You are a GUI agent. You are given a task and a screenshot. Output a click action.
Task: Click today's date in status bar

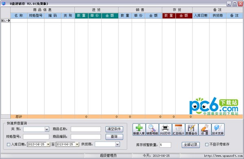pyautogui.click(x=156, y=156)
